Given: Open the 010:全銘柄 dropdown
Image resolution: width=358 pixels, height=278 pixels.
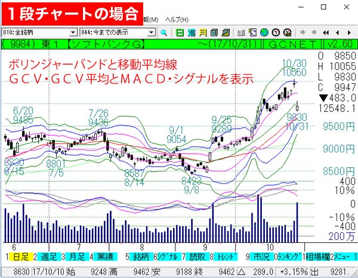Looking at the screenshot, I should click(x=73, y=33).
